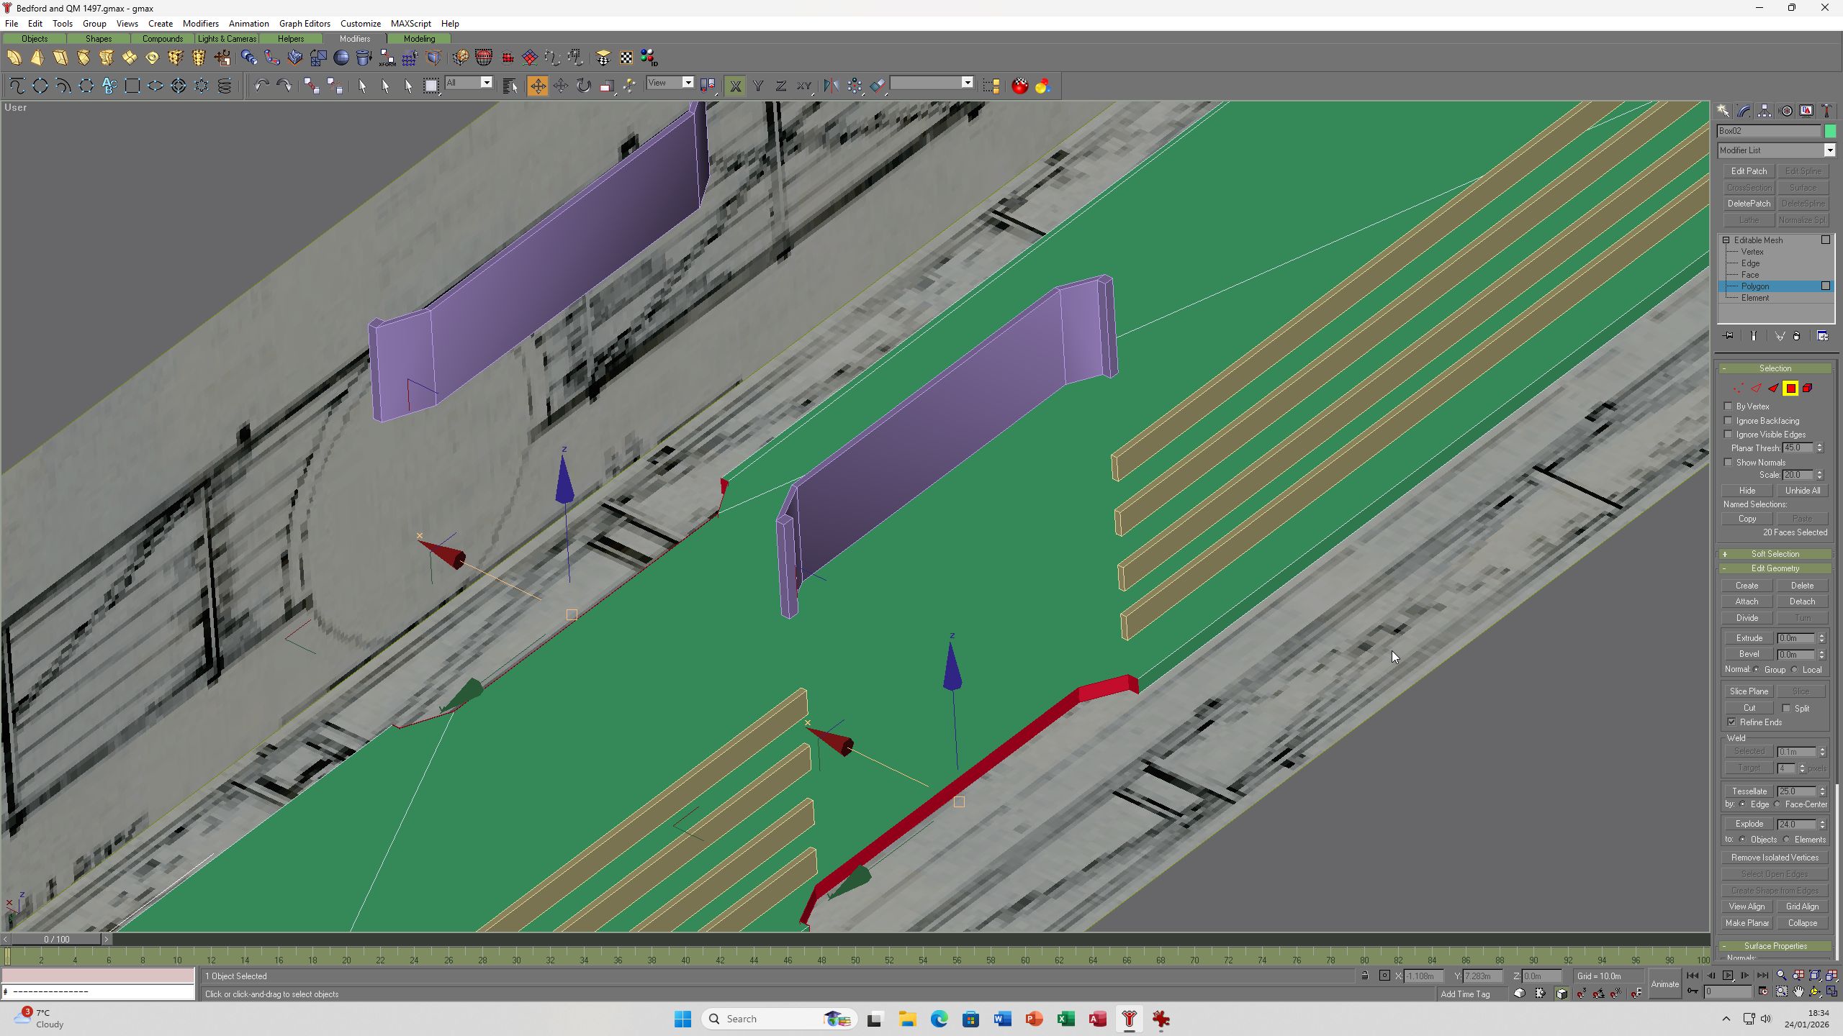Enable the Ignore Backfacing checkbox
The width and height of the screenshot is (1843, 1036).
[x=1729, y=420]
